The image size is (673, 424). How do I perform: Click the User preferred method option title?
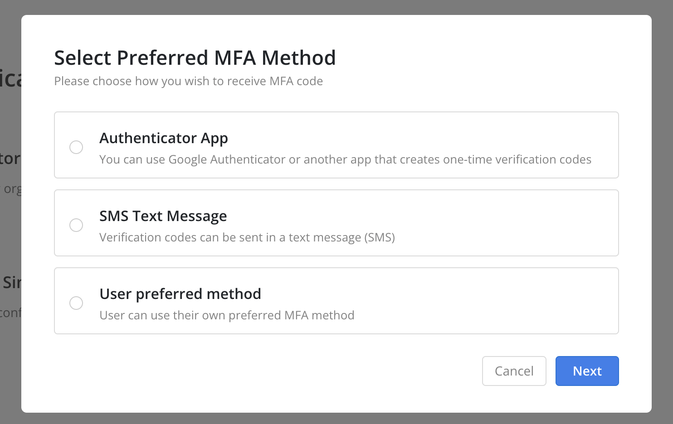pyautogui.click(x=180, y=294)
